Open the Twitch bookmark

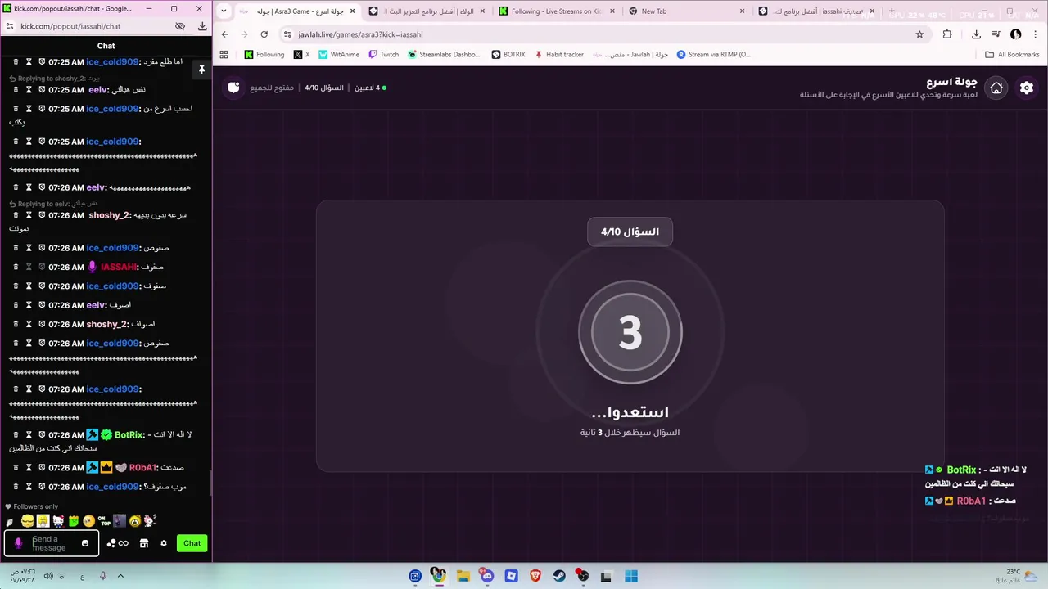click(384, 55)
